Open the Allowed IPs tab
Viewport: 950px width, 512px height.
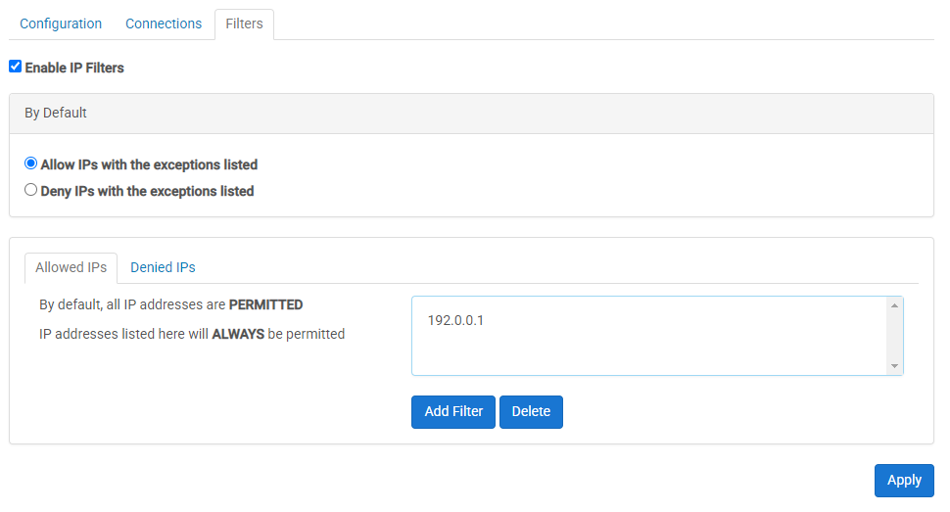click(71, 268)
